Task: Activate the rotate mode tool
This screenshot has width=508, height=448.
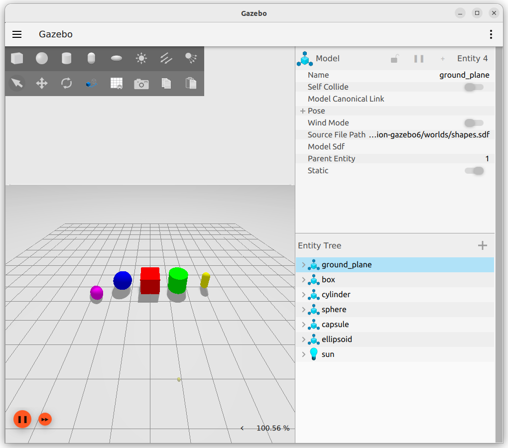Action: (66, 84)
